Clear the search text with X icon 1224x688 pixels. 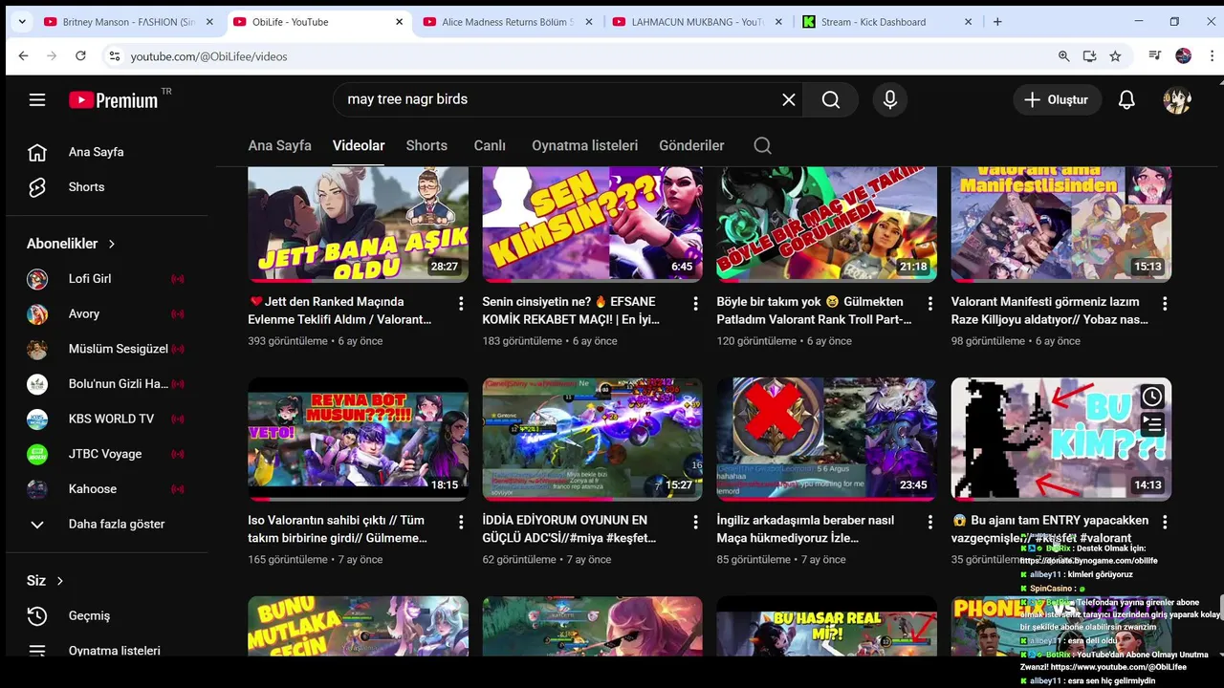789,99
